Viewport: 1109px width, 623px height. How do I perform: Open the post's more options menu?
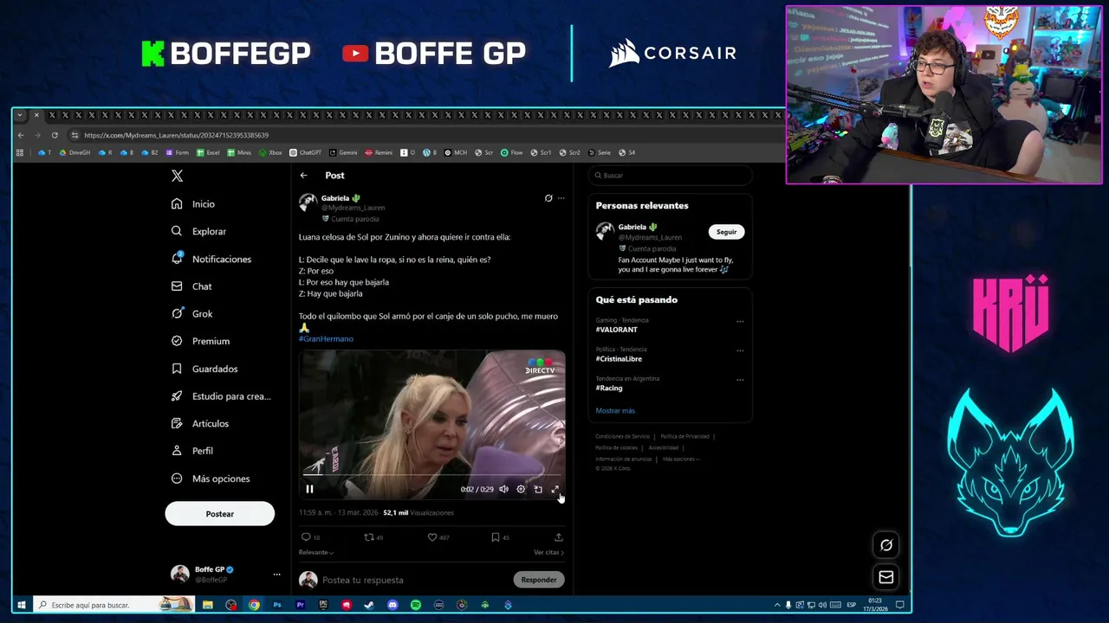click(x=561, y=198)
